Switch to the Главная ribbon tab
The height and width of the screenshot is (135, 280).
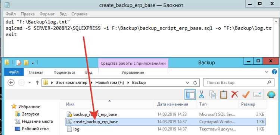(x=36, y=73)
